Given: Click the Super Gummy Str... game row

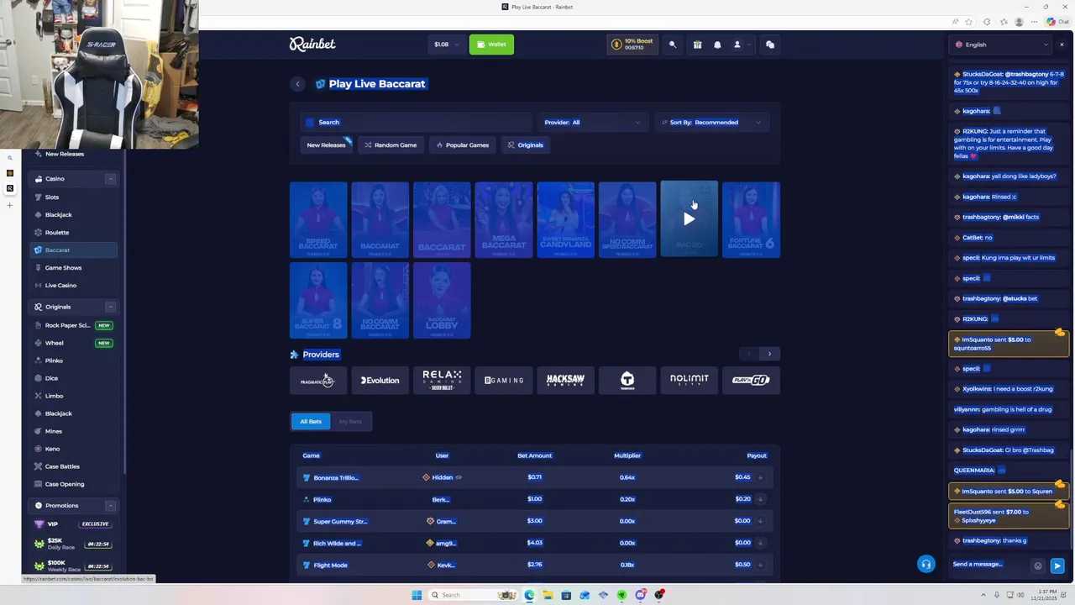Looking at the screenshot, I should (x=534, y=521).
